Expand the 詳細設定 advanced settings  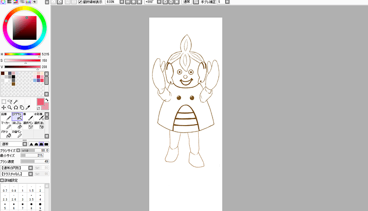2,180
